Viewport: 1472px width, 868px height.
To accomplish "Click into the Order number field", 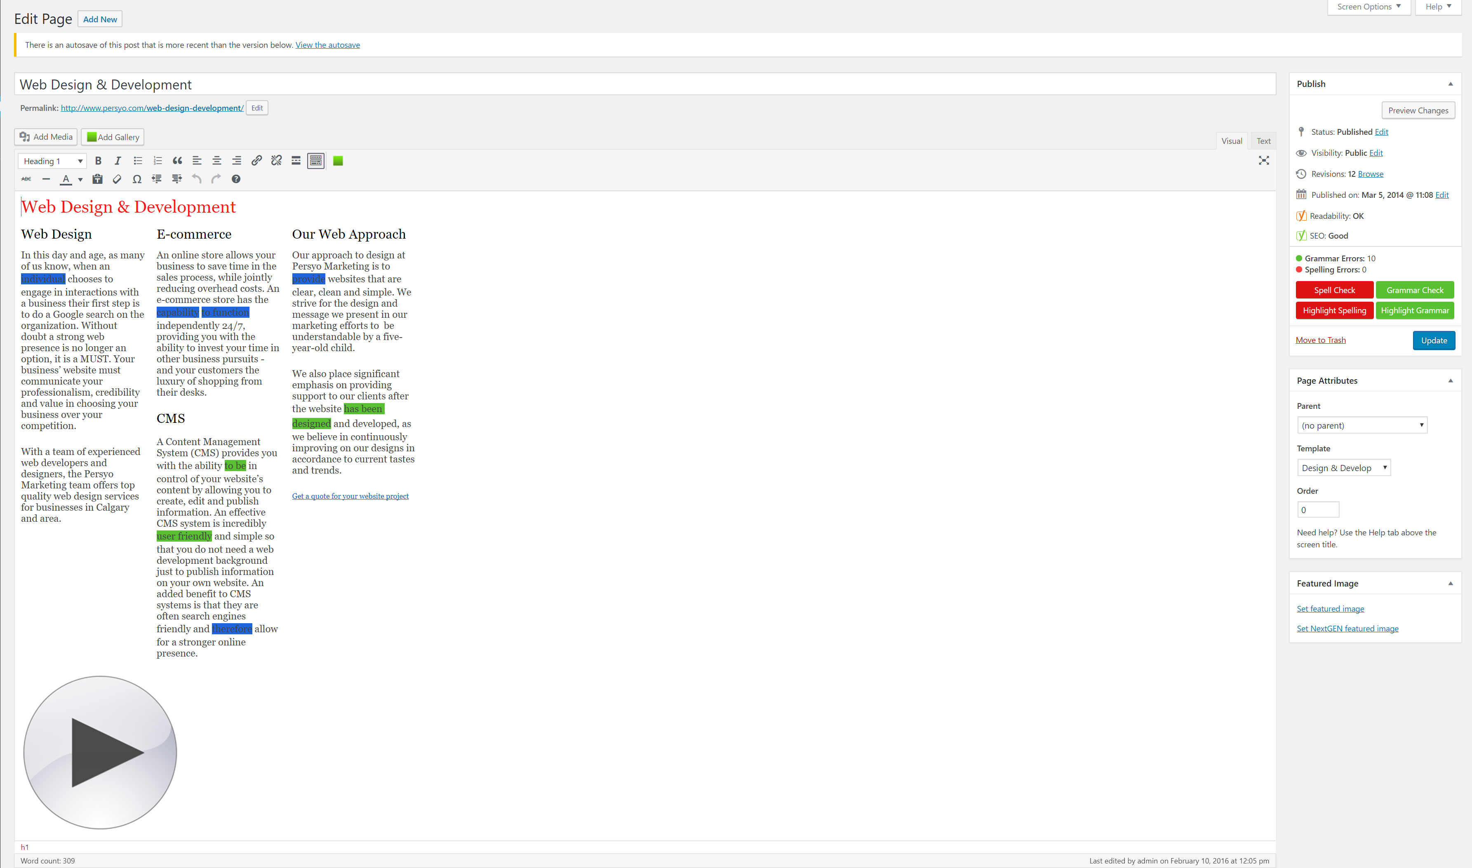I will [x=1317, y=510].
